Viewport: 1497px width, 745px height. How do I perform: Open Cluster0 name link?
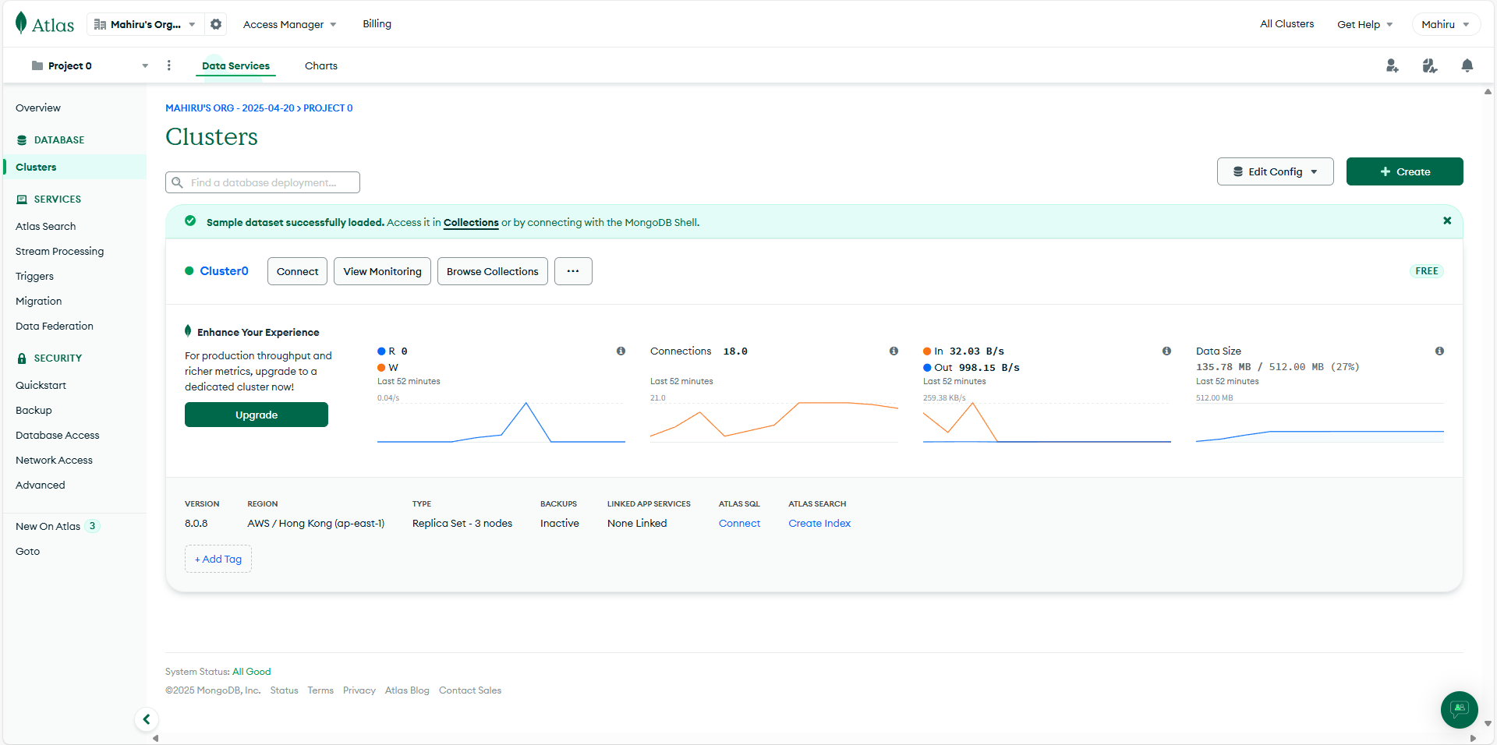pos(224,271)
